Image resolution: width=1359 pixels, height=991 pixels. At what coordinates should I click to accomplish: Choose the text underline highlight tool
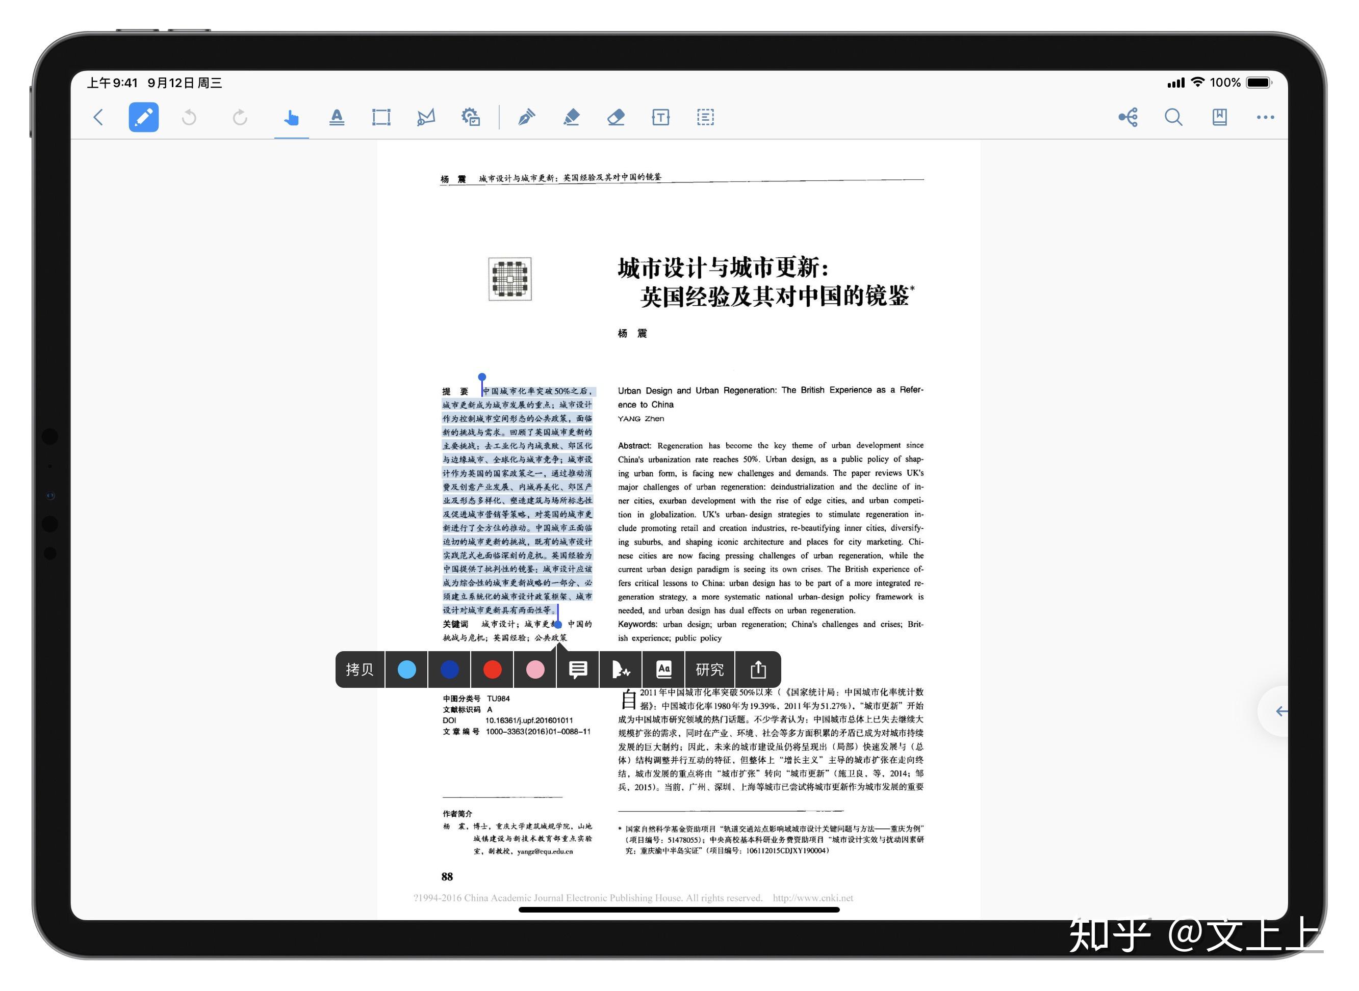[337, 117]
